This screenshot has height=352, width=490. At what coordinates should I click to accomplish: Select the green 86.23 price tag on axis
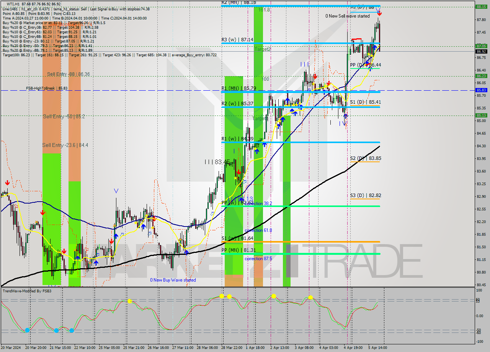pyautogui.click(x=481, y=76)
